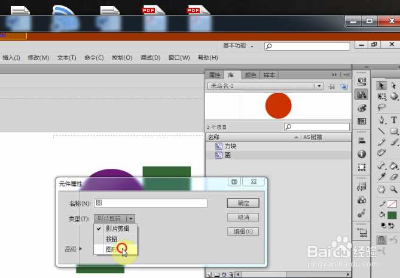The image size is (400, 278).
Task: Select the Pencil tool
Action: (x=381, y=142)
